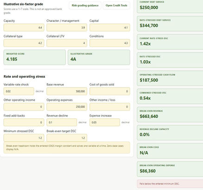Image resolution: width=203 pixels, height=190 pixels.
Task: Focus the Cost of goods sold field
Action: pos(110,91)
